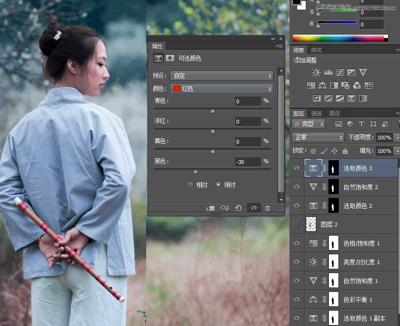The height and width of the screenshot is (326, 400).
Task: Add a Color Balance adjustment layer
Action: coord(323,85)
